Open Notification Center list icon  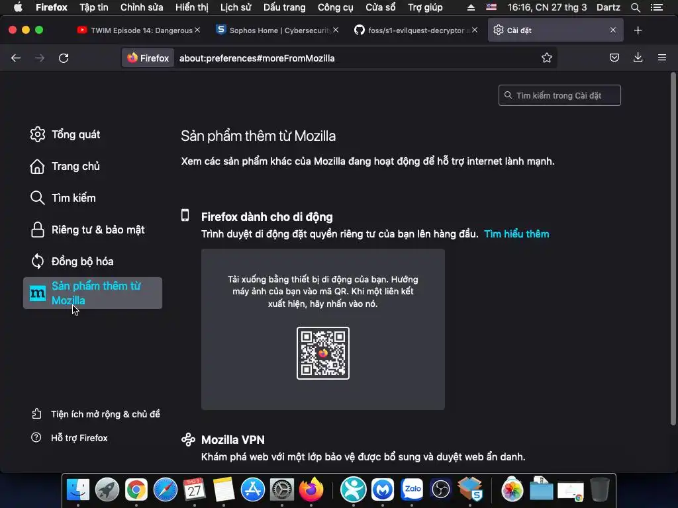pyautogui.click(x=656, y=7)
